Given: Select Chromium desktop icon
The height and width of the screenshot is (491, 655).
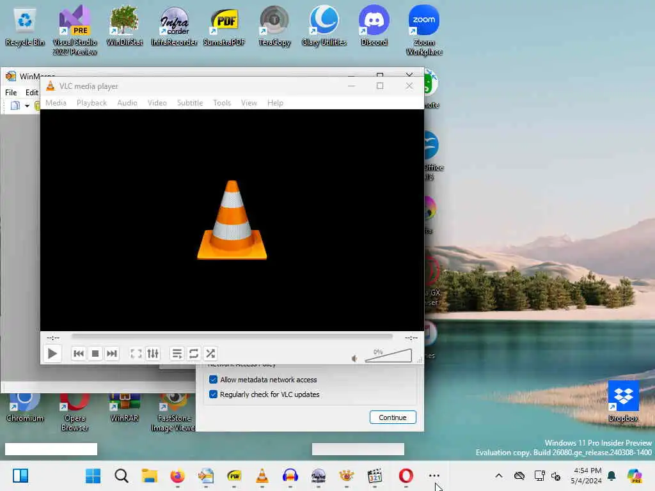Looking at the screenshot, I should click(25, 407).
